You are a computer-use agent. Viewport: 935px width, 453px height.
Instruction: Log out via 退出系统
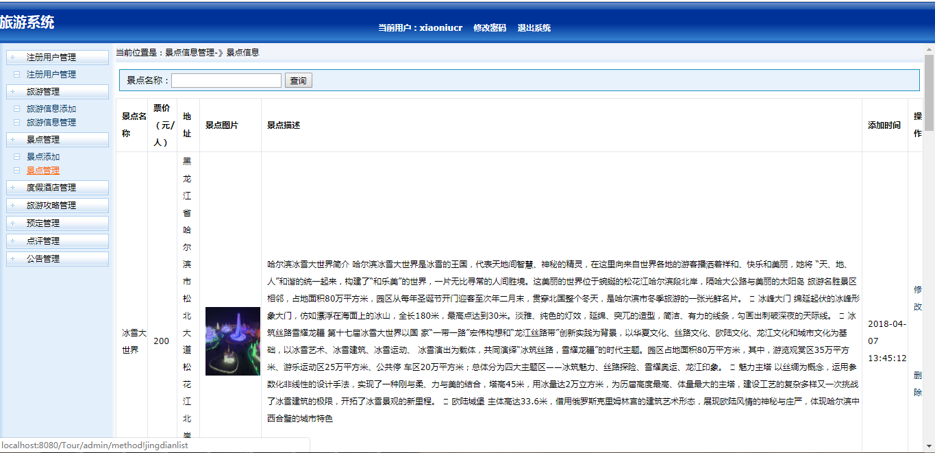pos(534,28)
